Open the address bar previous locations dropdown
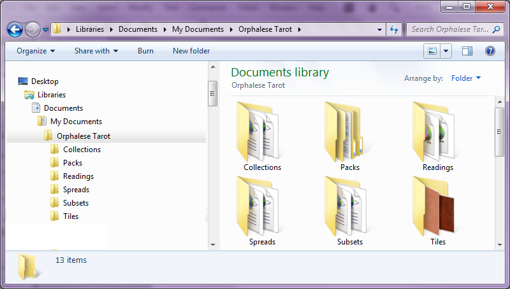 pyautogui.click(x=379, y=29)
